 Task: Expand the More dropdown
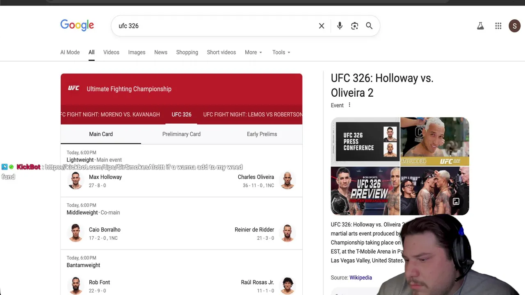(x=253, y=52)
